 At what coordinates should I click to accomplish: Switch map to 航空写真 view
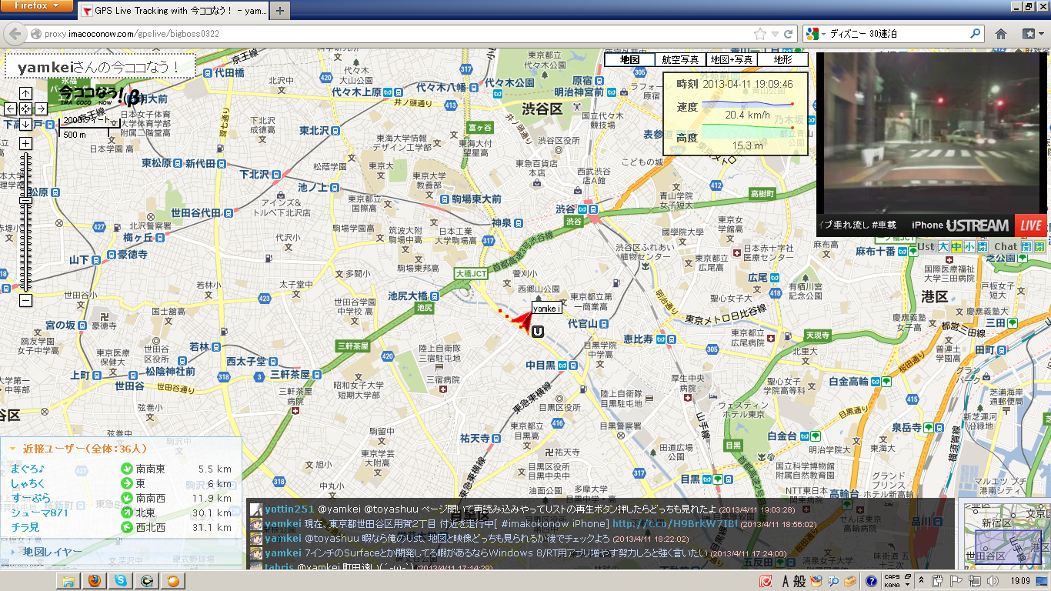pyautogui.click(x=681, y=59)
